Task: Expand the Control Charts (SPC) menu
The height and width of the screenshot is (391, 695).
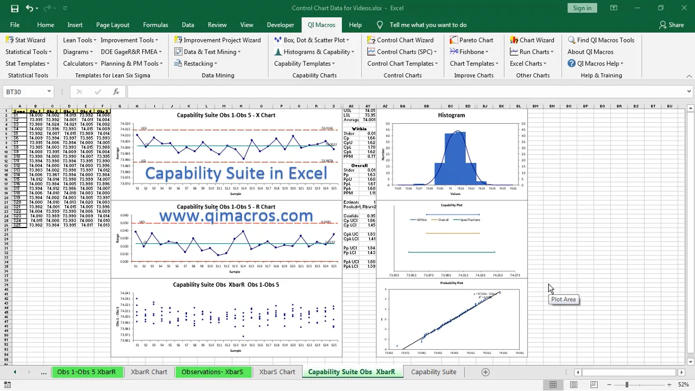Action: click(402, 52)
